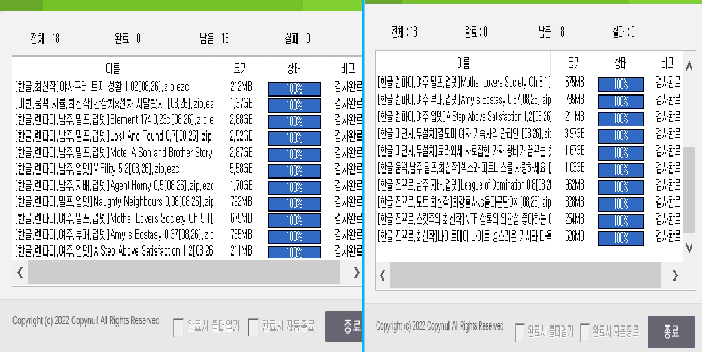Image resolution: width=702 pixels, height=352 pixels.
Task: Click 종료 button in right window
Action: tap(671, 331)
